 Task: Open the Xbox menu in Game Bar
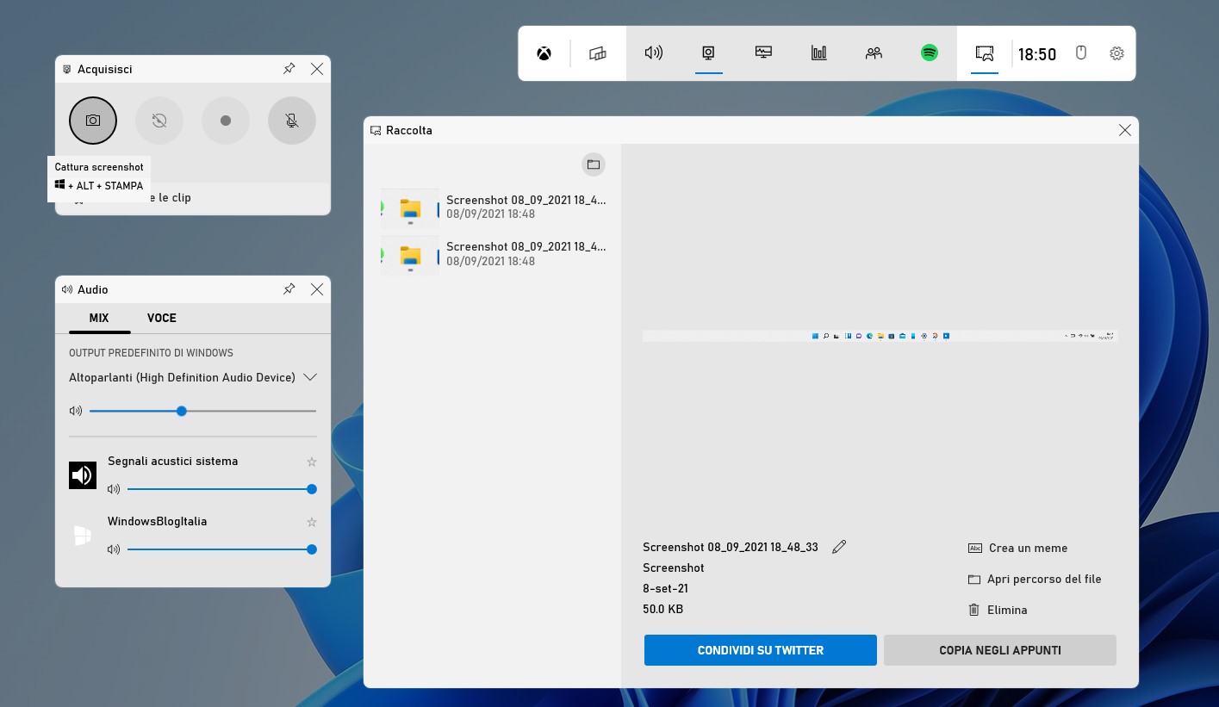tap(544, 53)
